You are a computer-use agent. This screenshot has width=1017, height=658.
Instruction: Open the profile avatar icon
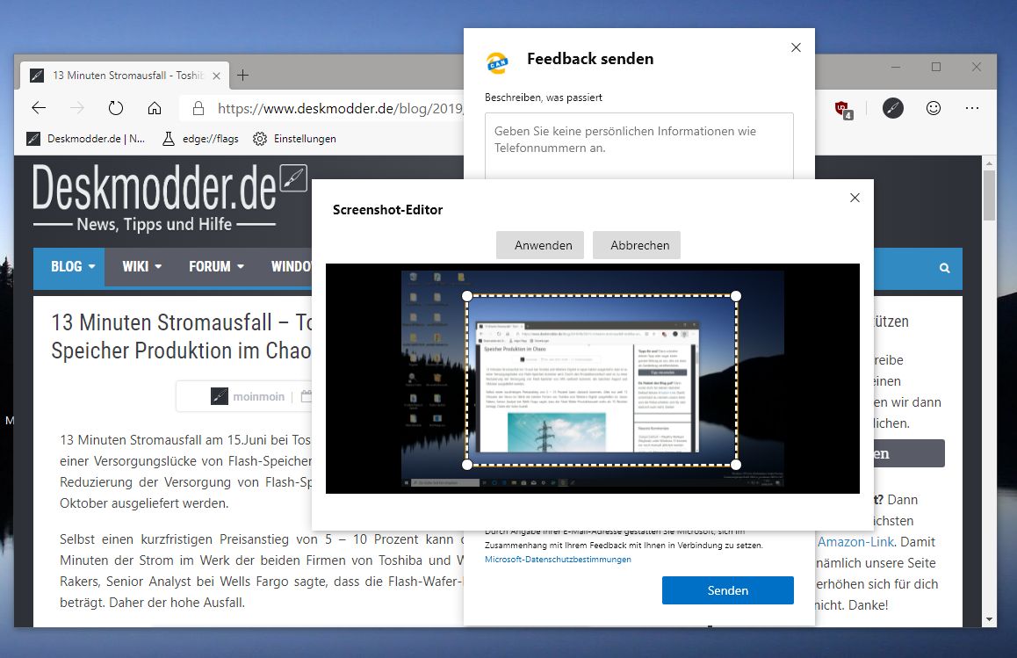[892, 108]
